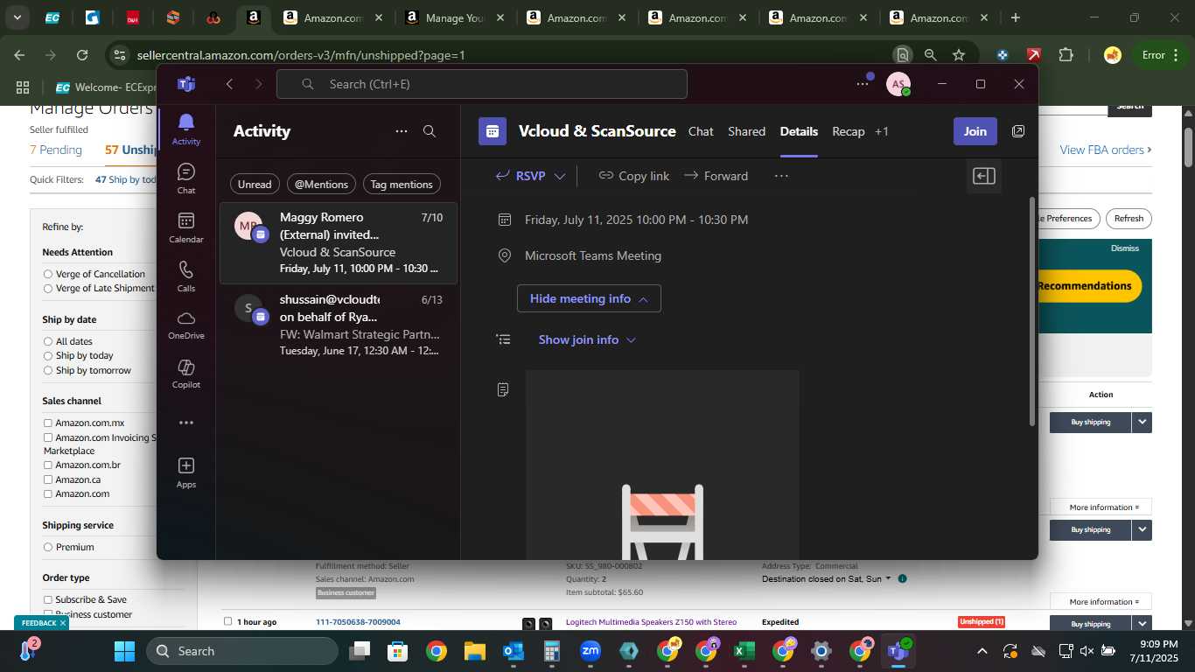Click the Teams details pane scrollbar

tap(1031, 311)
